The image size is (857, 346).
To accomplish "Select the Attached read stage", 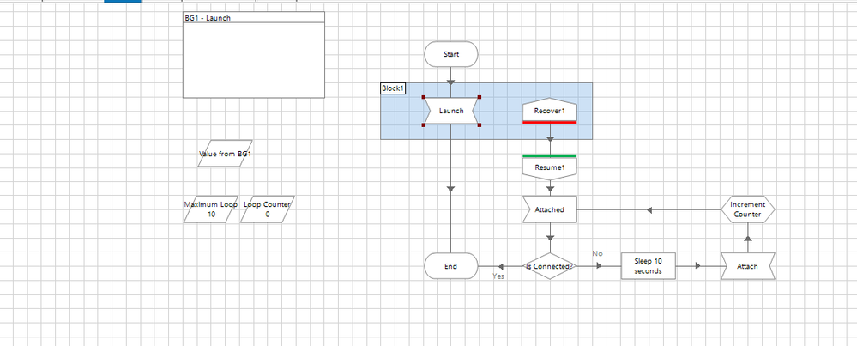I will [549, 209].
